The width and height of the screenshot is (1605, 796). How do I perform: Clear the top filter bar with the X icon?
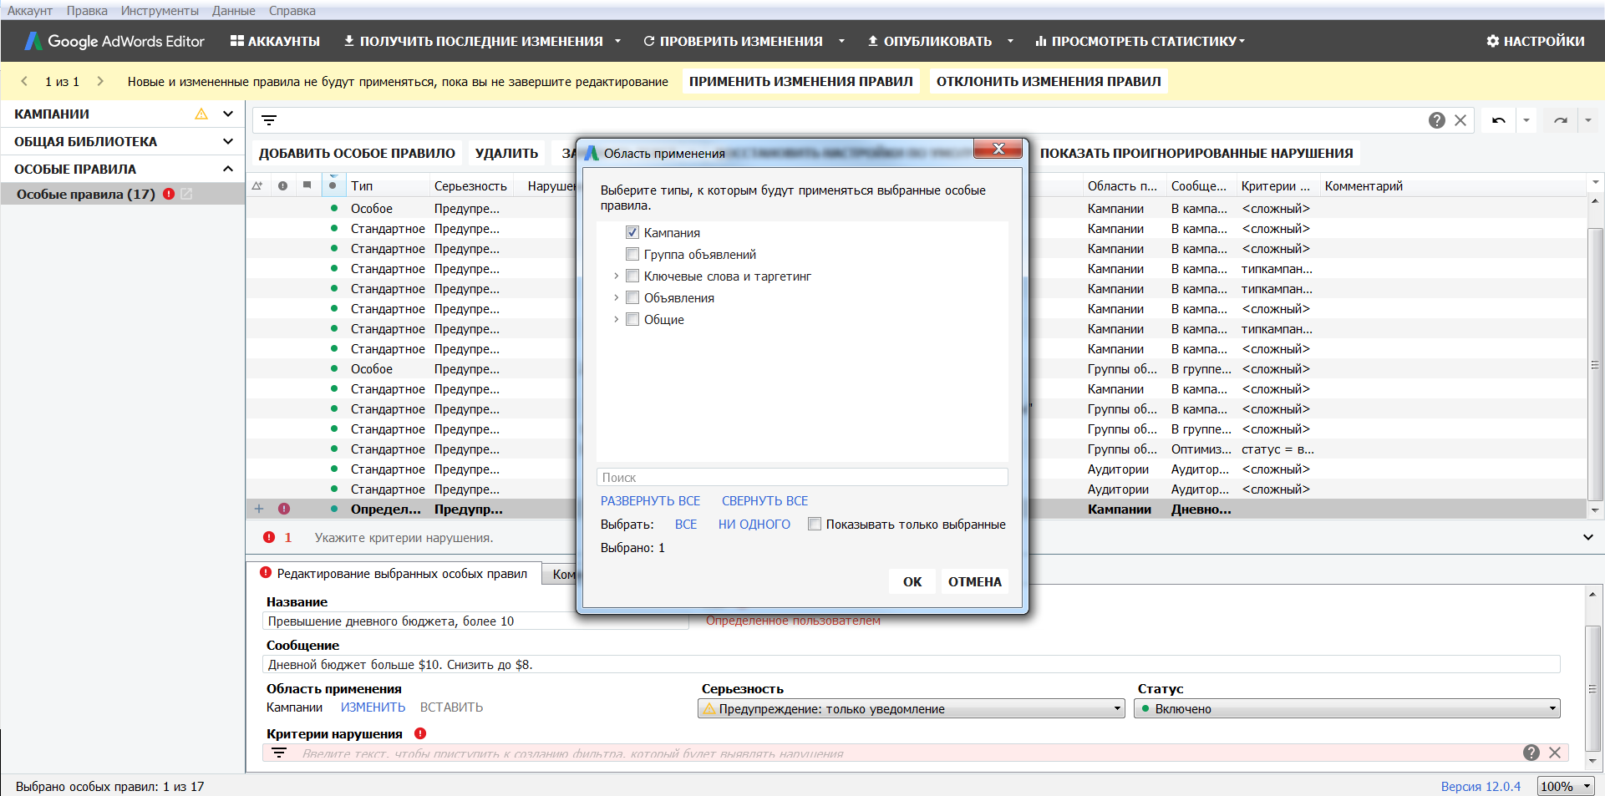pyautogui.click(x=1460, y=120)
